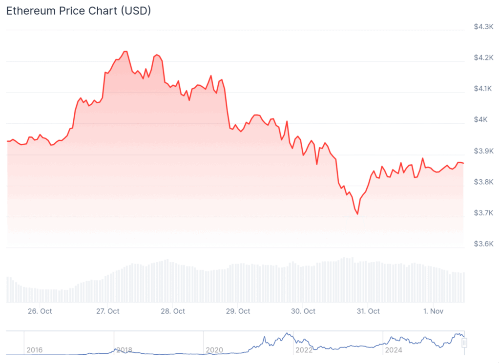The height and width of the screenshot is (364, 500).
Task: Click the 2021 price peak in navigator chart
Action: [x=287, y=333]
